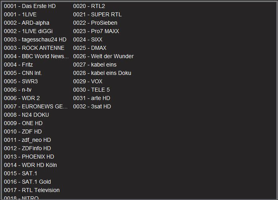Pick ROCK ANTENNE radio entry
Screen dimensions: 278x200
click(34, 48)
